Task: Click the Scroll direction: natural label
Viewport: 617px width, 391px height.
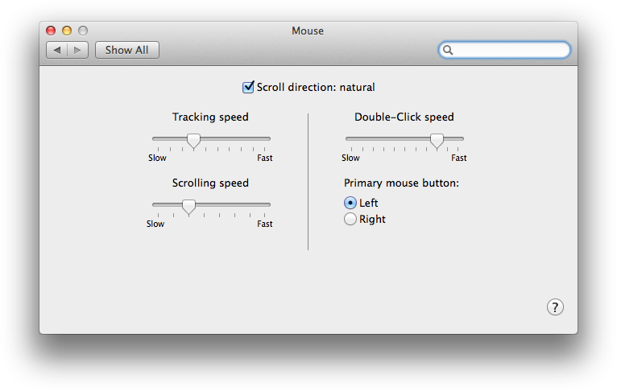Action: pyautogui.click(x=316, y=87)
